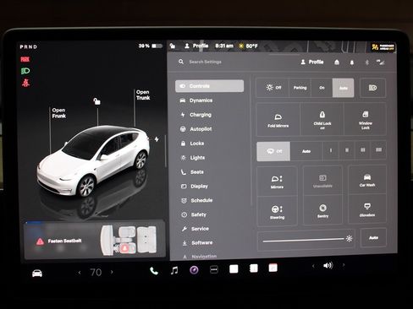Open the Music app
This screenshot has width=413, height=309.
click(x=174, y=270)
